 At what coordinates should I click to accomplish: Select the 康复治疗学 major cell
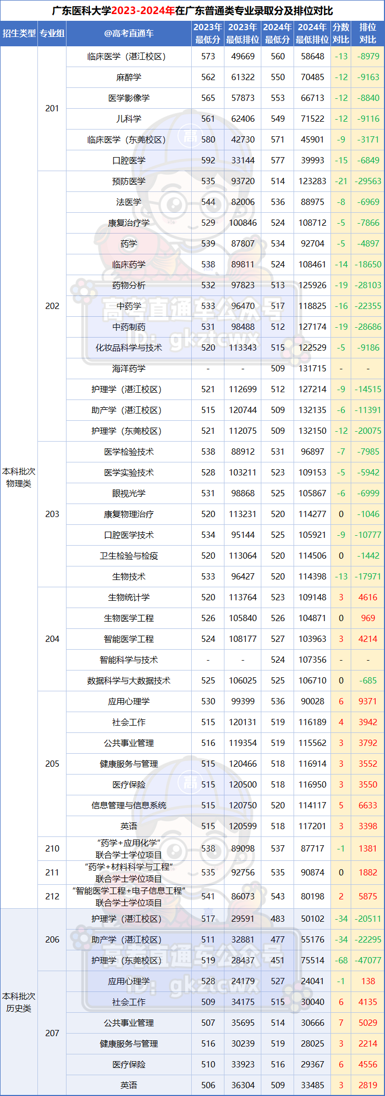[129, 223]
